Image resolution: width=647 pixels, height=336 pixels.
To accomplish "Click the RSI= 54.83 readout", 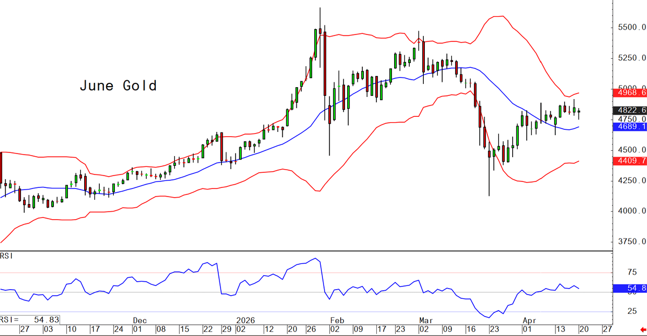I will click(x=30, y=320).
